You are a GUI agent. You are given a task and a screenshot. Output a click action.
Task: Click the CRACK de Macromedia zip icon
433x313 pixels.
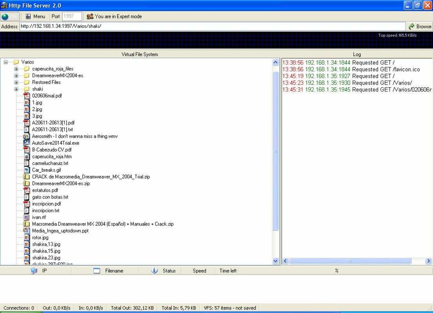coord(27,176)
